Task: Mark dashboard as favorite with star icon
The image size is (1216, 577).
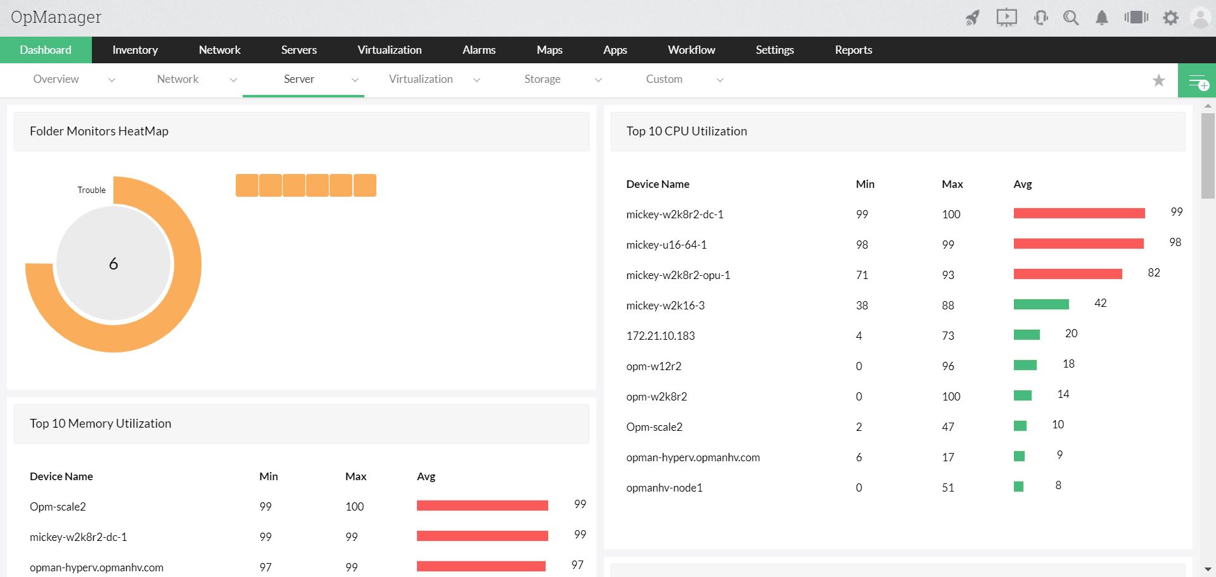Action: [1159, 80]
